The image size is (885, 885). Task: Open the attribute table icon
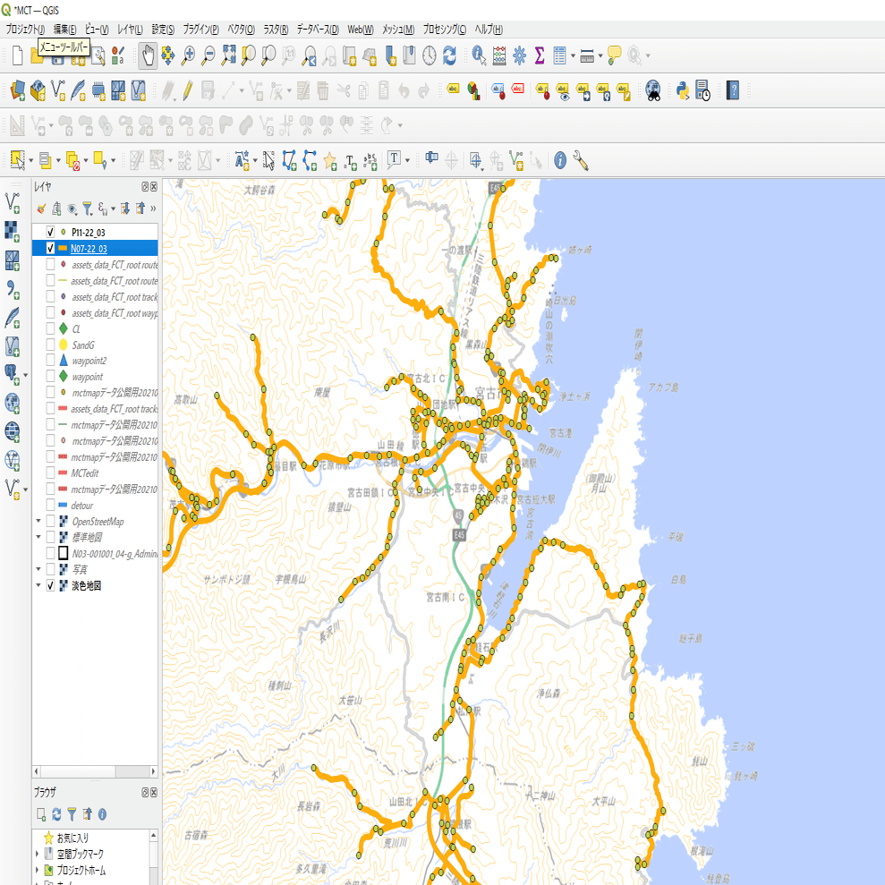coord(559,55)
